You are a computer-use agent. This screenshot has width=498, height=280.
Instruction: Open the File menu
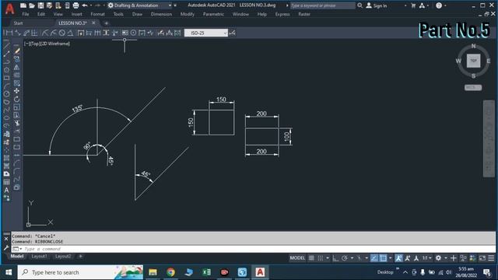pos(26,14)
